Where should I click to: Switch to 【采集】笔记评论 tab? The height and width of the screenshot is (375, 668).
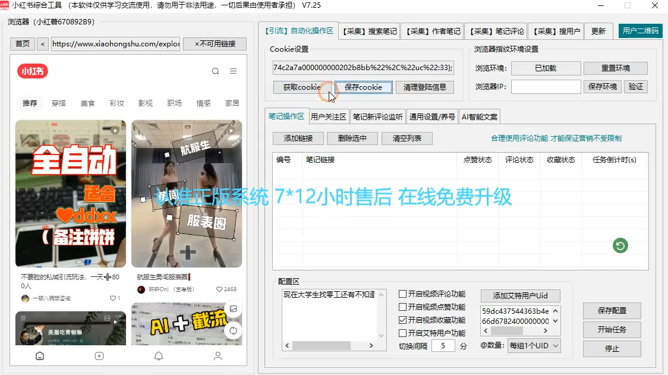(496, 31)
